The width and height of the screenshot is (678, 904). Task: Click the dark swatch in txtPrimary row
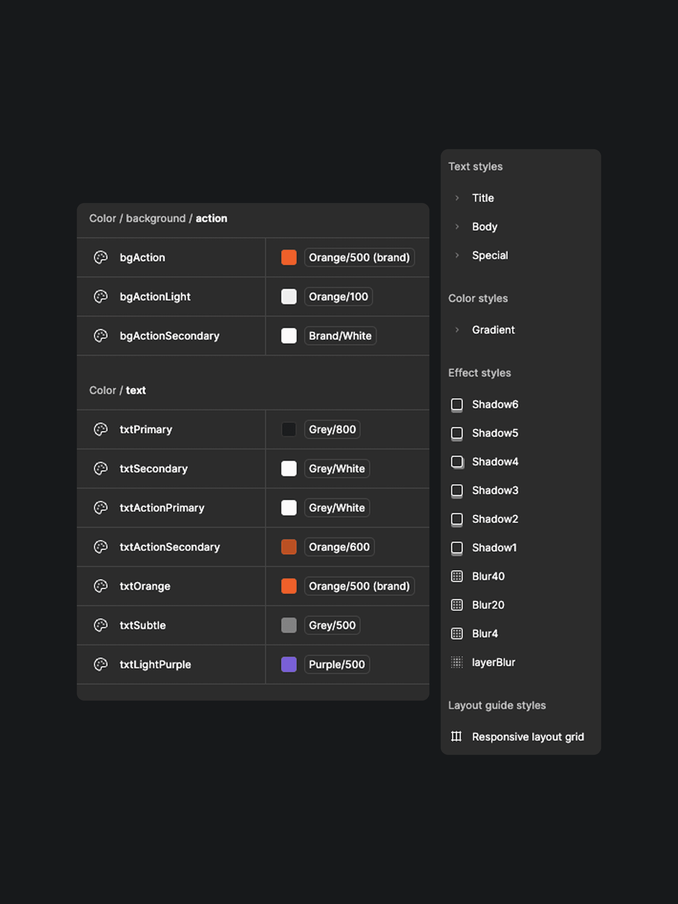click(289, 429)
